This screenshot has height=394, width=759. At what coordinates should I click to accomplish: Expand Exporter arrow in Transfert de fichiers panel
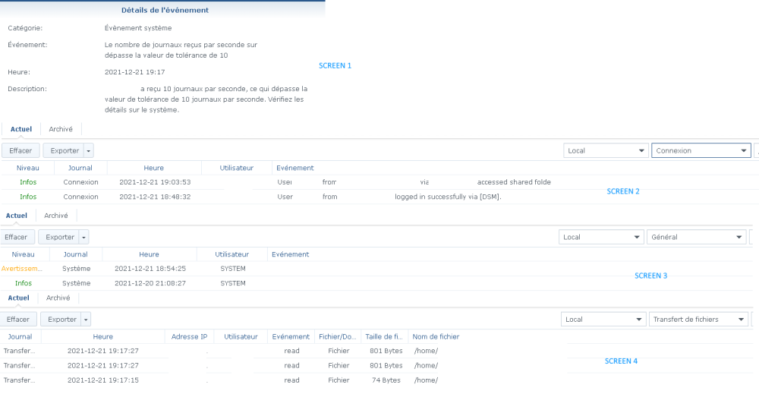pos(86,320)
